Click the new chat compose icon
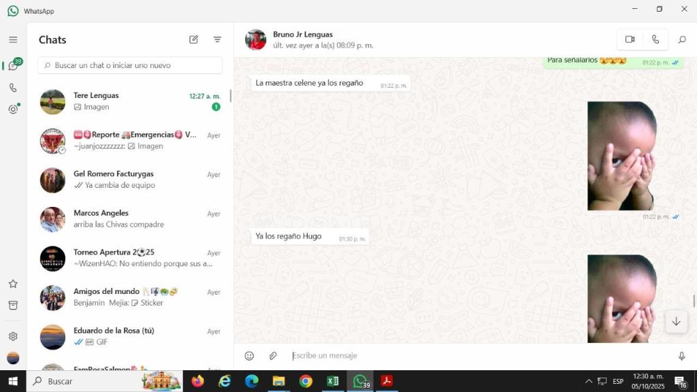This screenshot has height=392, width=697. [x=194, y=39]
